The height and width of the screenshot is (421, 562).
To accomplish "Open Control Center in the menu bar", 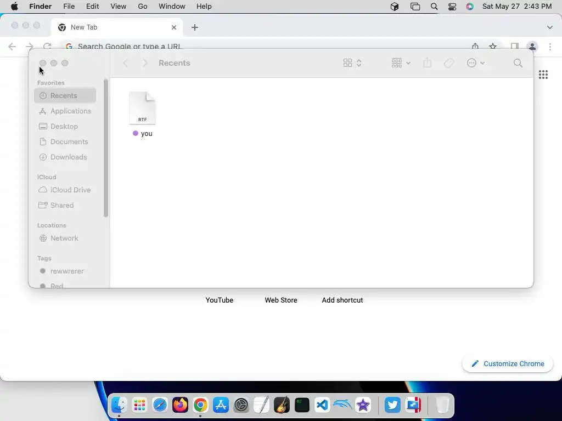I will point(452,7).
